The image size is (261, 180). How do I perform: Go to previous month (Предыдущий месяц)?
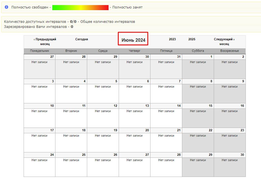pyautogui.click(x=45, y=41)
